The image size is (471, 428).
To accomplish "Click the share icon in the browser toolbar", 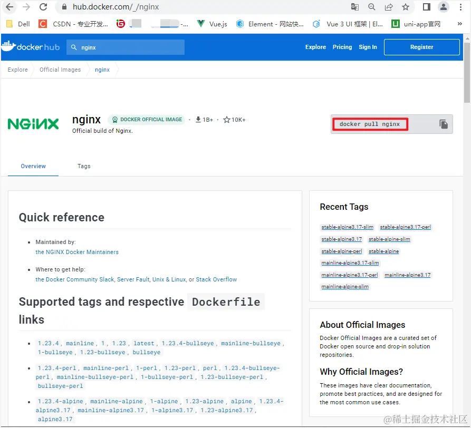I will 389,7.
